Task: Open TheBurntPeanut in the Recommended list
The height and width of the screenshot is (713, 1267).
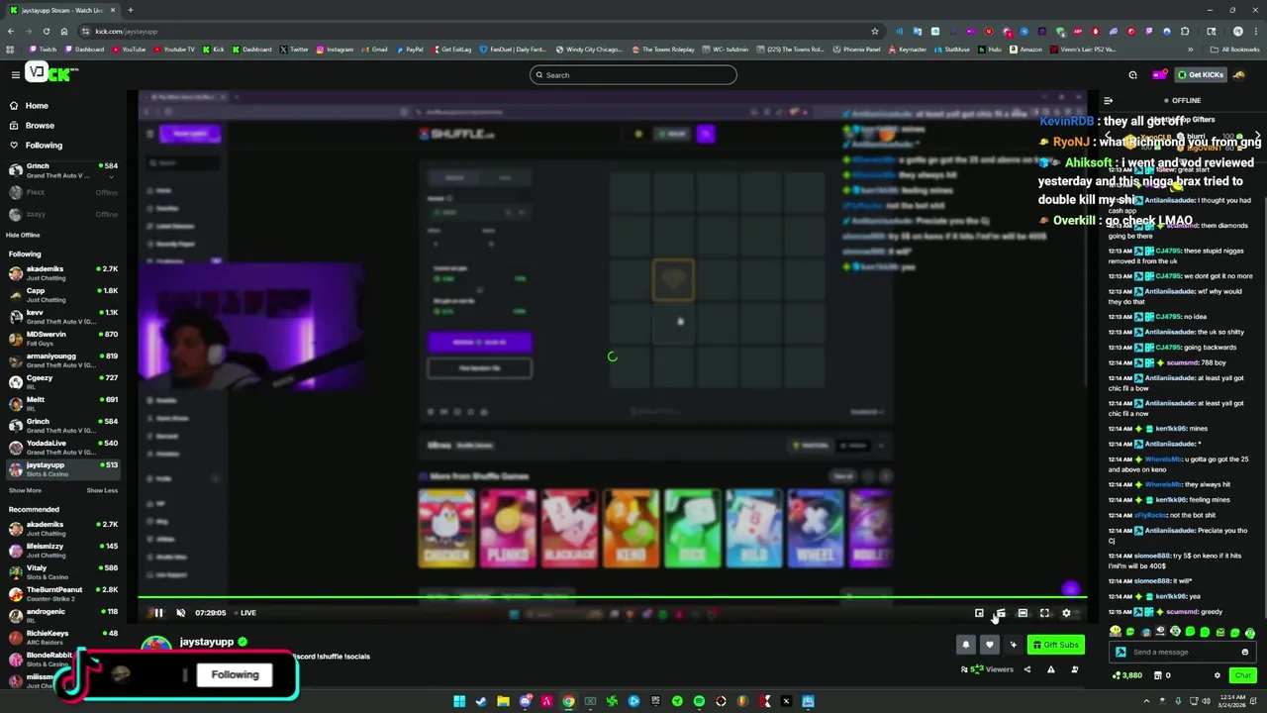Action: [x=63, y=594]
